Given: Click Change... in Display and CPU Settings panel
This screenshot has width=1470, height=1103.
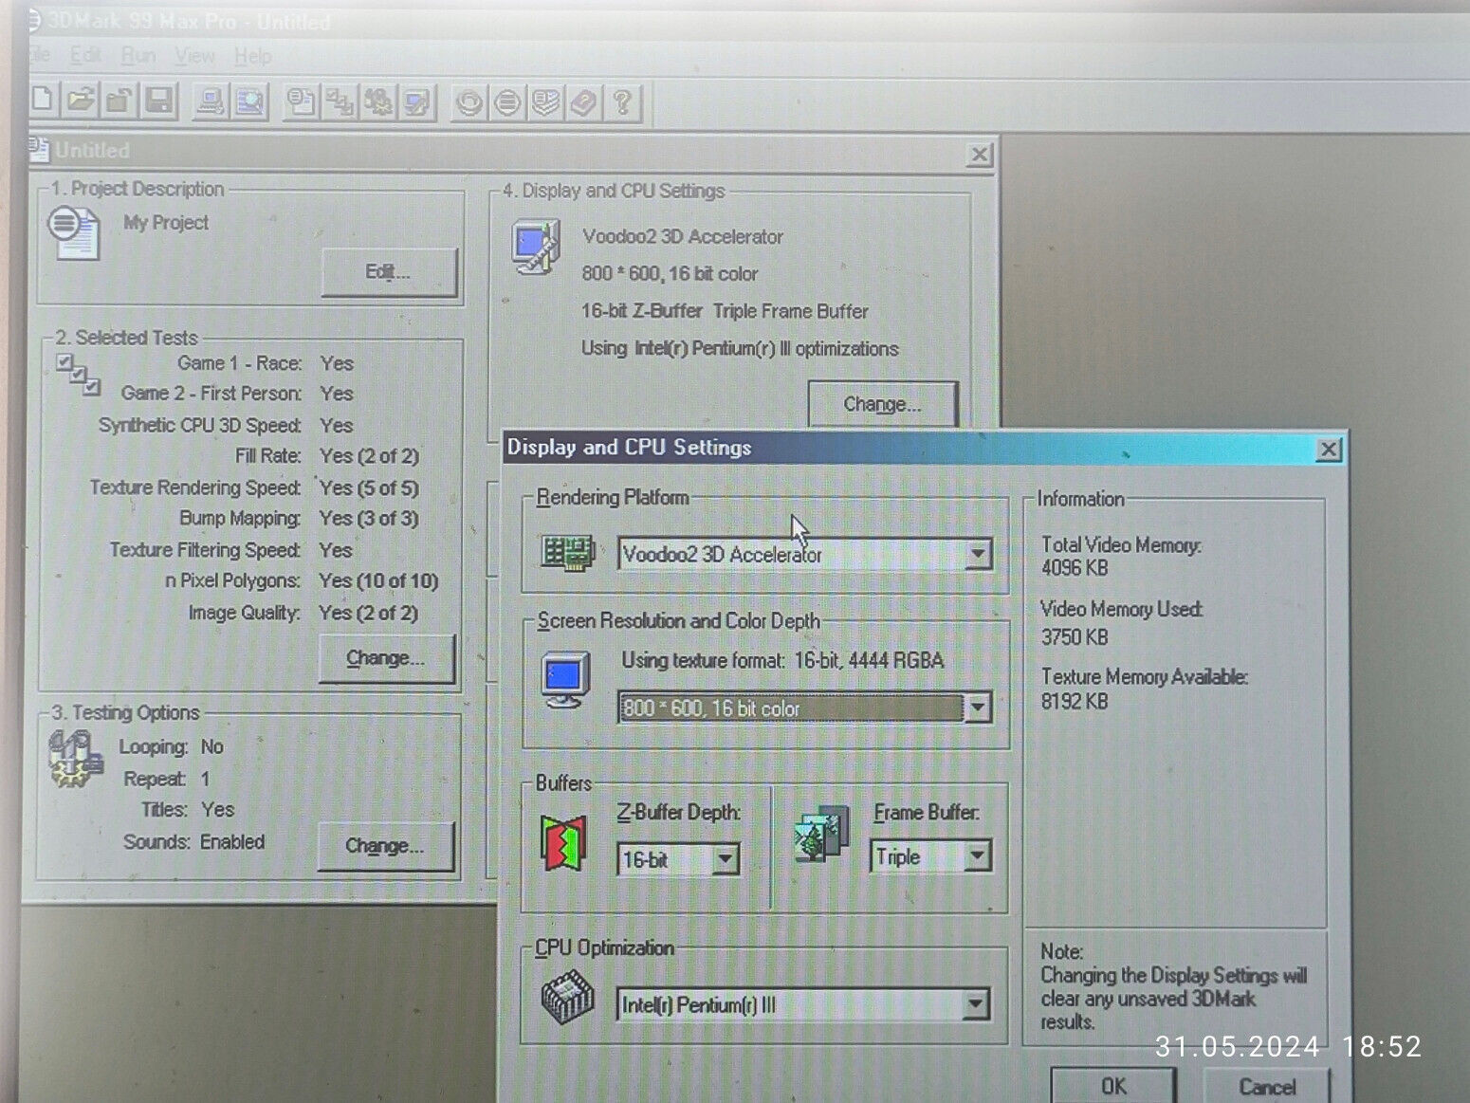Looking at the screenshot, I should 882,405.
